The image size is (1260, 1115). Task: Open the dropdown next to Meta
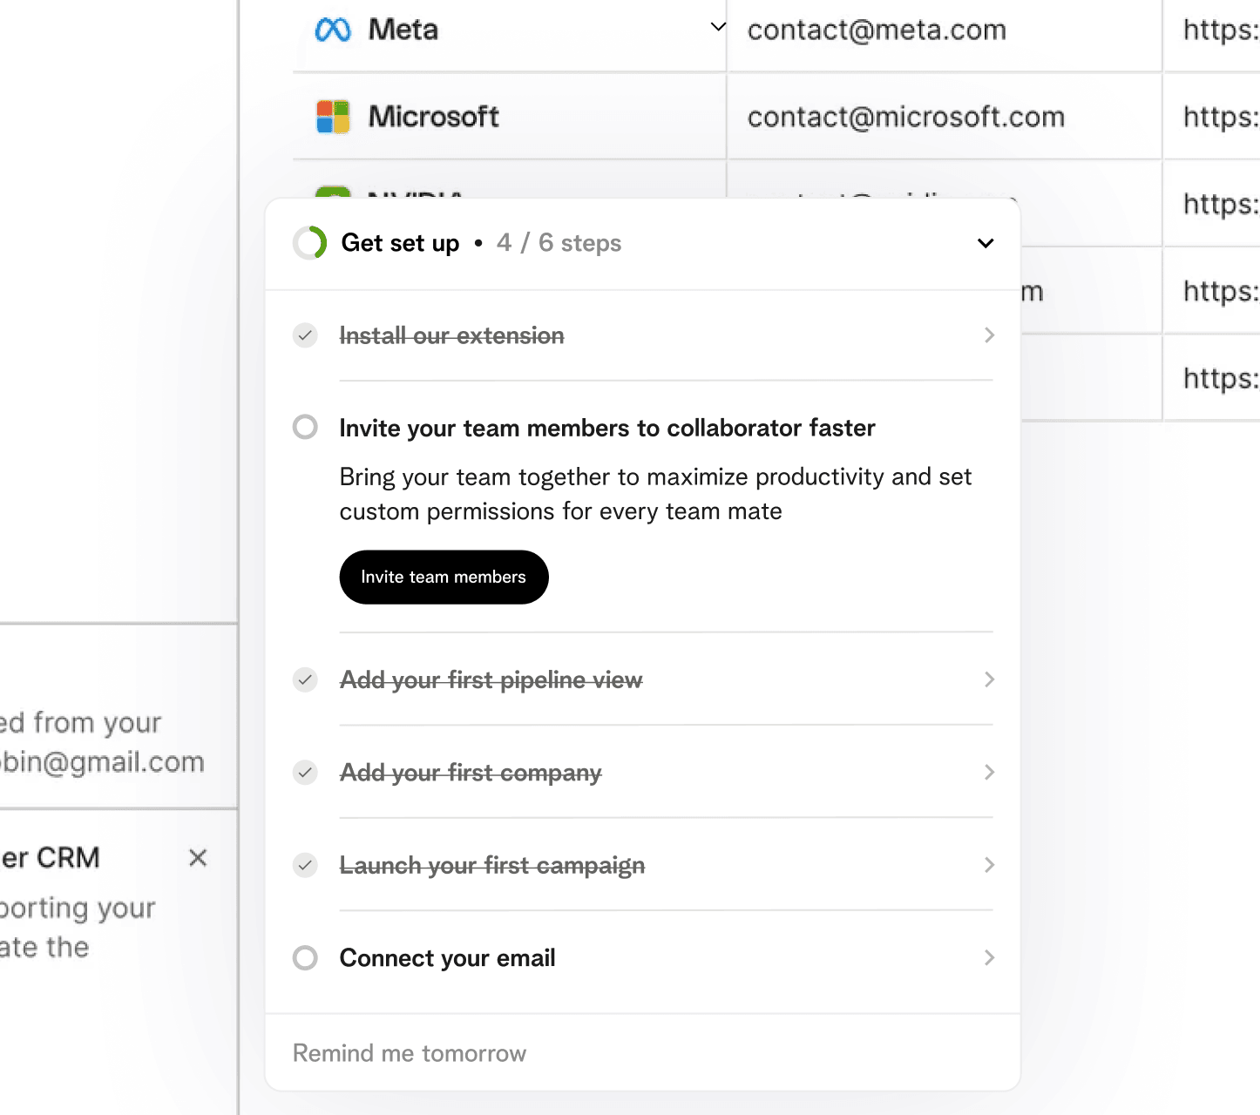(x=717, y=27)
